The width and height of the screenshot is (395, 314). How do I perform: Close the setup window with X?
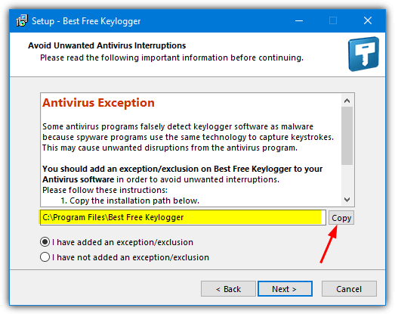368,20
